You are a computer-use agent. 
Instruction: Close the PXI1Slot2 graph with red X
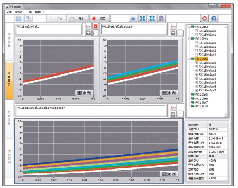[x=96, y=26]
